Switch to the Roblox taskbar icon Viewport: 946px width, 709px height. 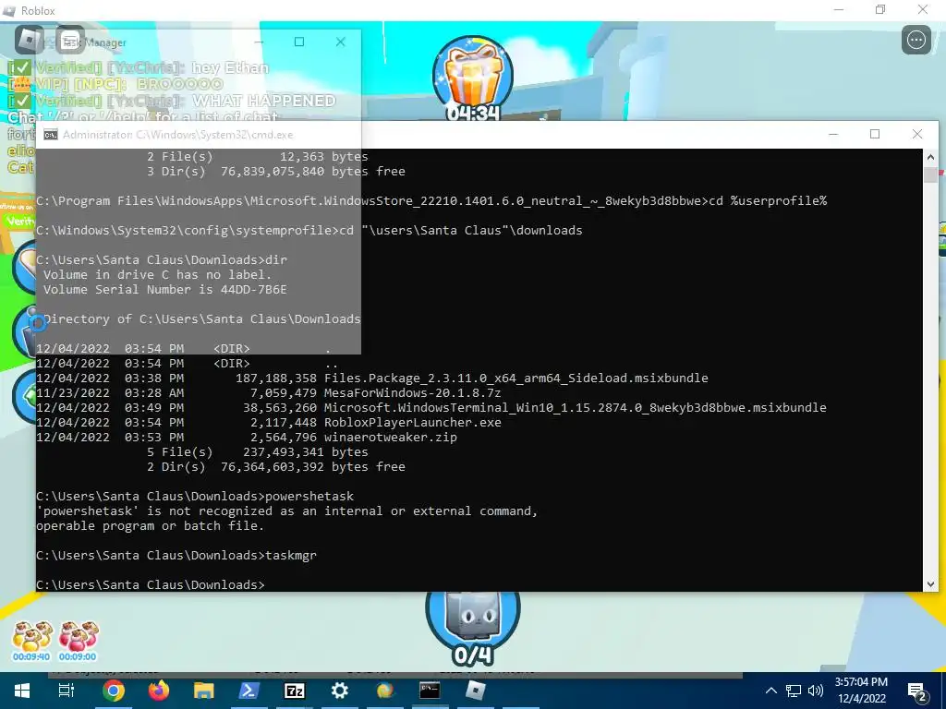(x=476, y=691)
